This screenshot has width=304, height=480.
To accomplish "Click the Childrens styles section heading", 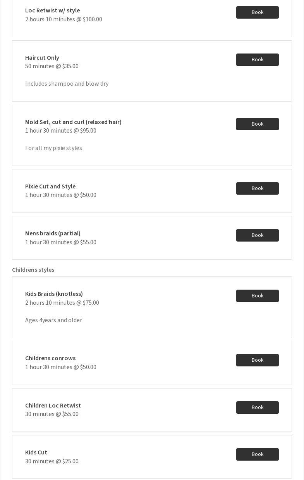I will pos(33,270).
